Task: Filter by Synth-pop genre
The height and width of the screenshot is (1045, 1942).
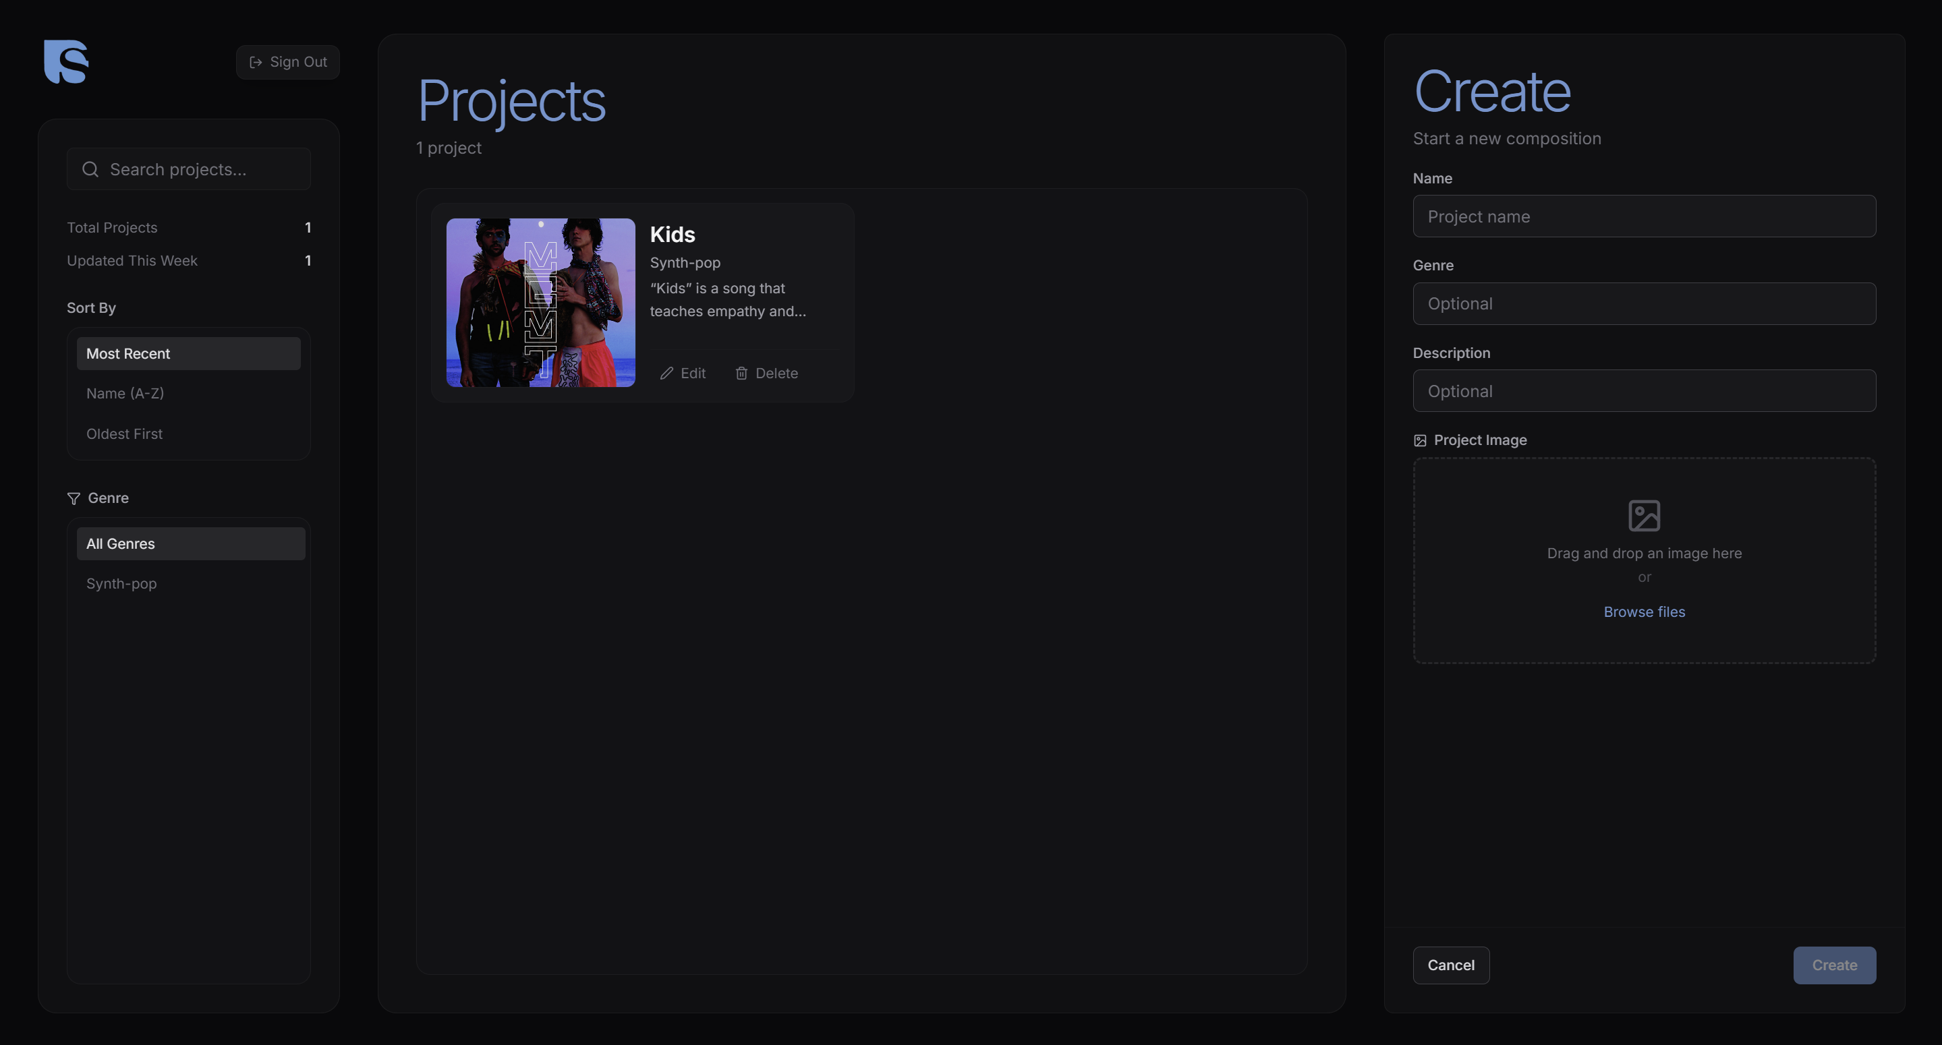Action: coord(121,584)
